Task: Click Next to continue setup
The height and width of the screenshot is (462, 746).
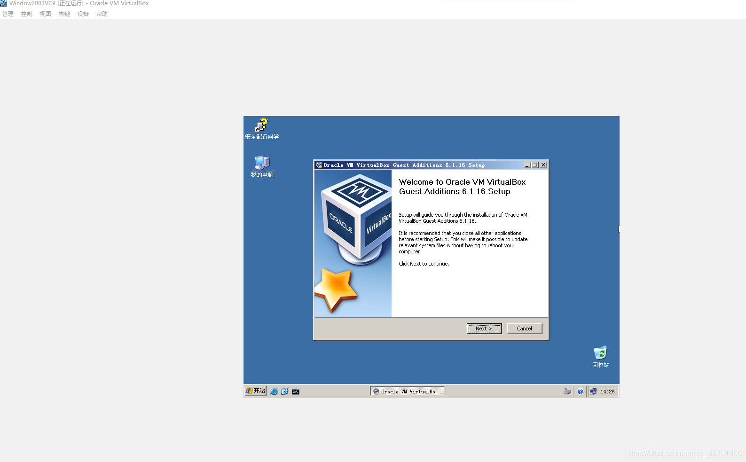Action: tap(484, 329)
